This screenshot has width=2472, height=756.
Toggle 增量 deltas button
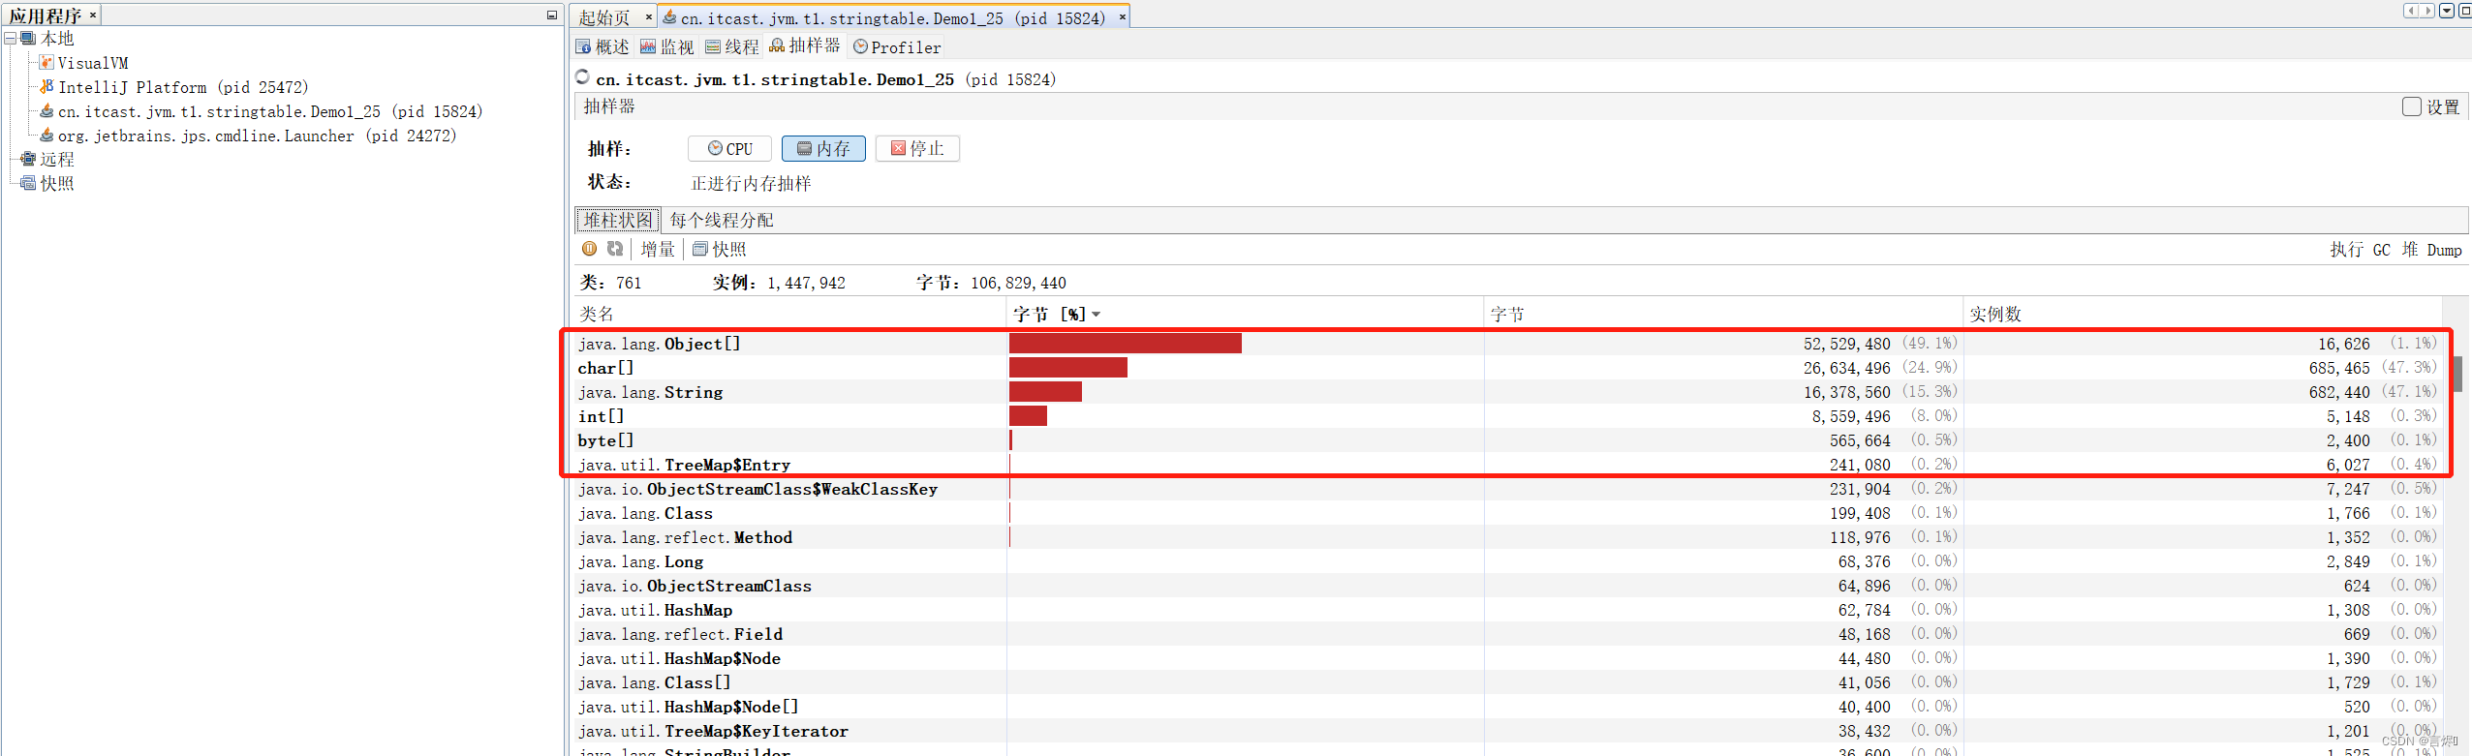click(x=658, y=249)
